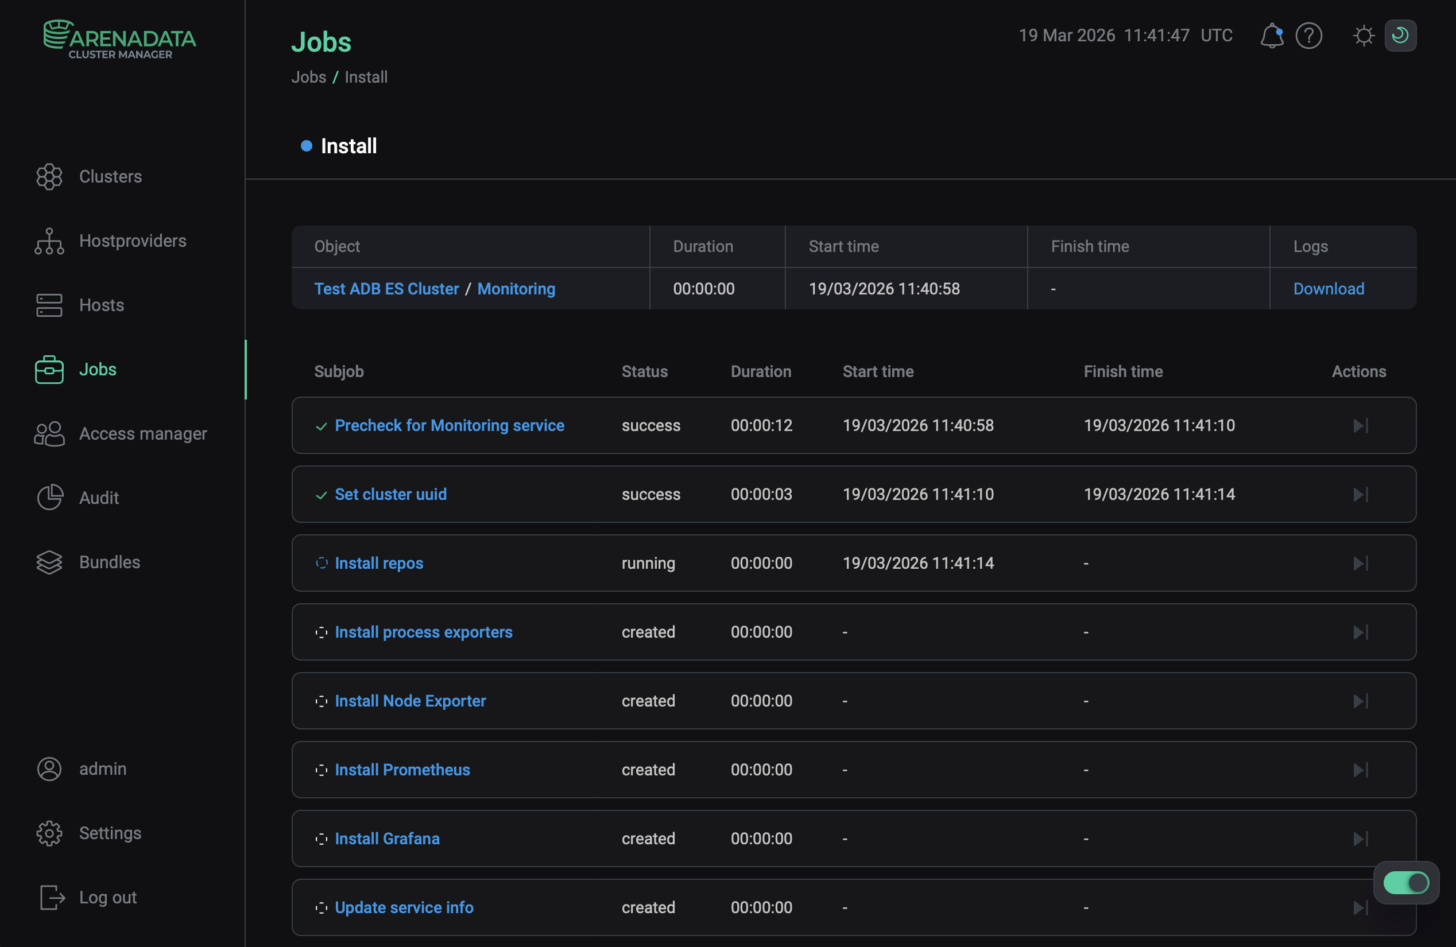The height and width of the screenshot is (947, 1456).
Task: Click Log out at the sidebar bottom
Action: click(108, 897)
